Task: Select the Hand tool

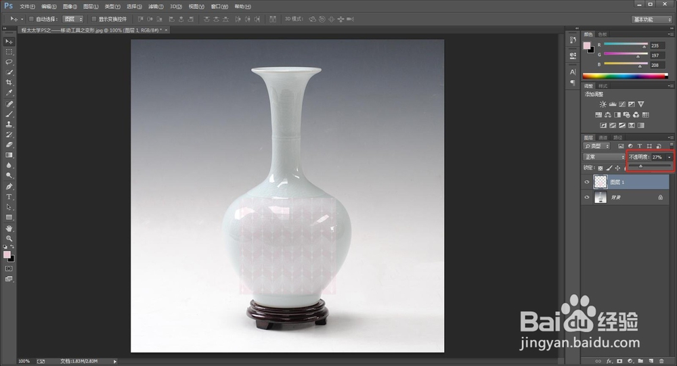Action: click(9, 228)
